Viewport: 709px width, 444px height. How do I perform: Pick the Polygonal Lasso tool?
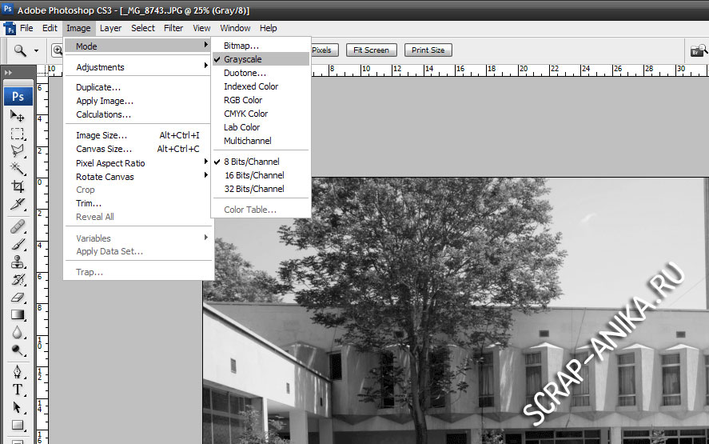(18, 150)
